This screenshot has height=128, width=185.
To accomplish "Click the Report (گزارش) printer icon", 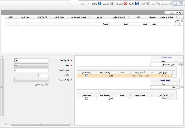I will point(111,4).
